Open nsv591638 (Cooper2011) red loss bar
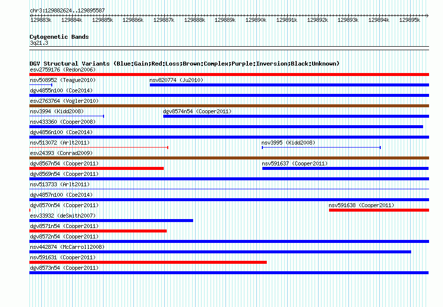Viewport: 443px width, 307px height. click(379, 210)
